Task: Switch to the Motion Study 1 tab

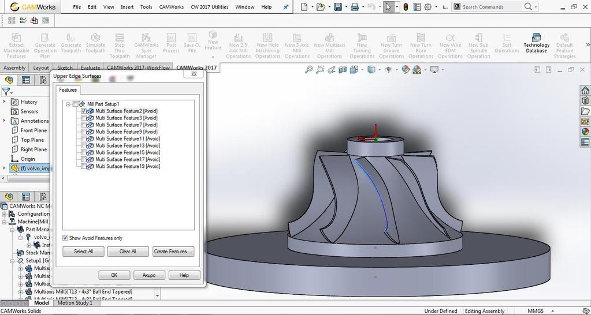Action: (75, 303)
